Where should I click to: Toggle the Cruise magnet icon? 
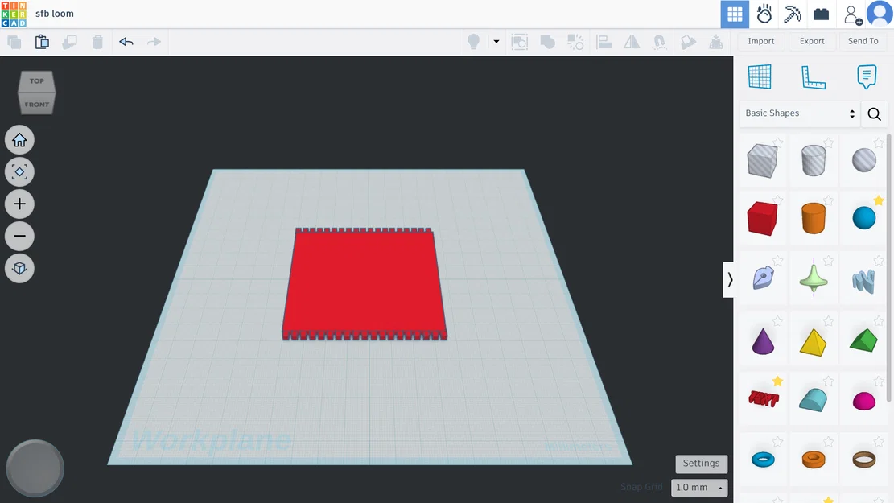[x=660, y=42]
